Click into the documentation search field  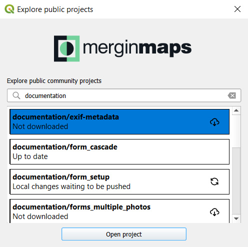[124, 95]
